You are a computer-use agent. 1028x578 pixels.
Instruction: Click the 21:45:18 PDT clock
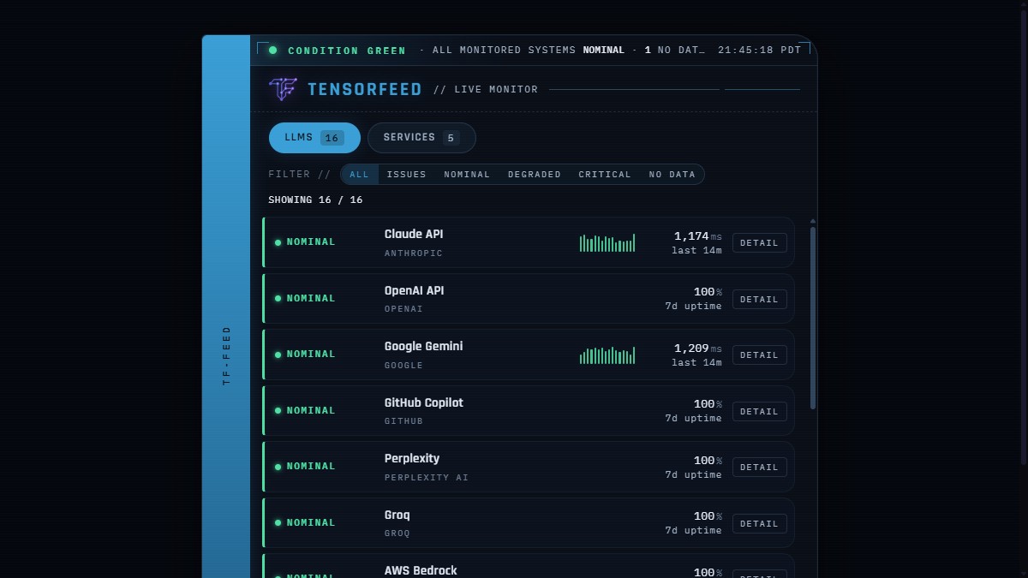[x=759, y=51]
